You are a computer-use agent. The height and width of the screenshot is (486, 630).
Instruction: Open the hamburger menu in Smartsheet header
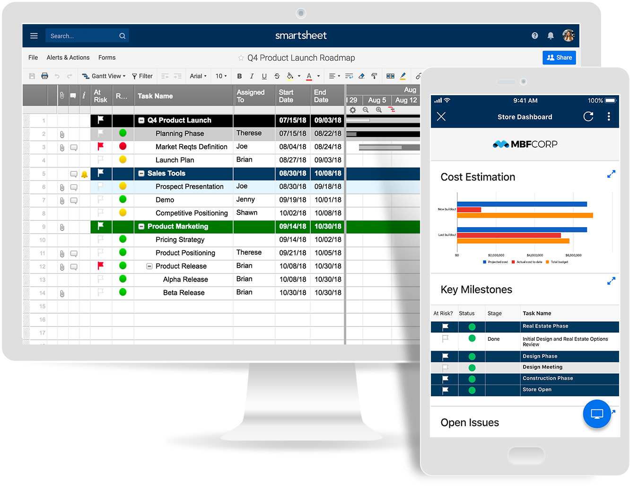34,35
